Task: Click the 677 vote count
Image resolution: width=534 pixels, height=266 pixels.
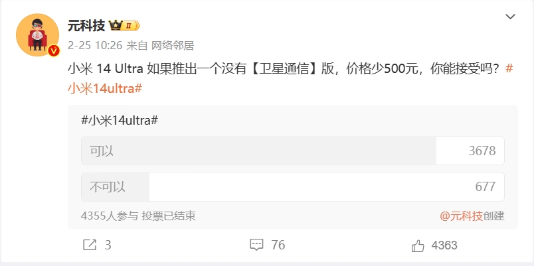Action: 486,186
